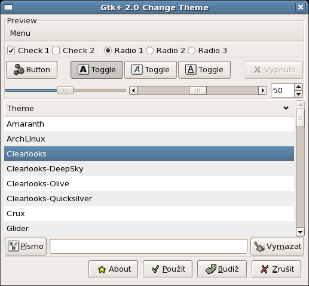
Task: Click the gears icon on Button
Action: [x=19, y=70]
